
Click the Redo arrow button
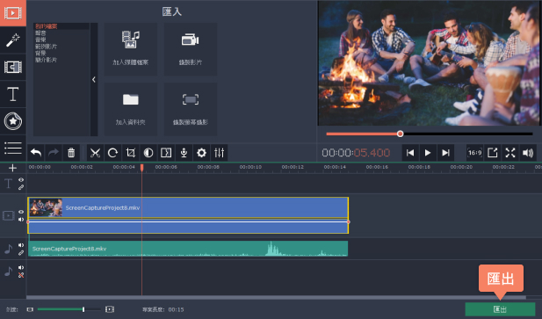[x=54, y=153]
